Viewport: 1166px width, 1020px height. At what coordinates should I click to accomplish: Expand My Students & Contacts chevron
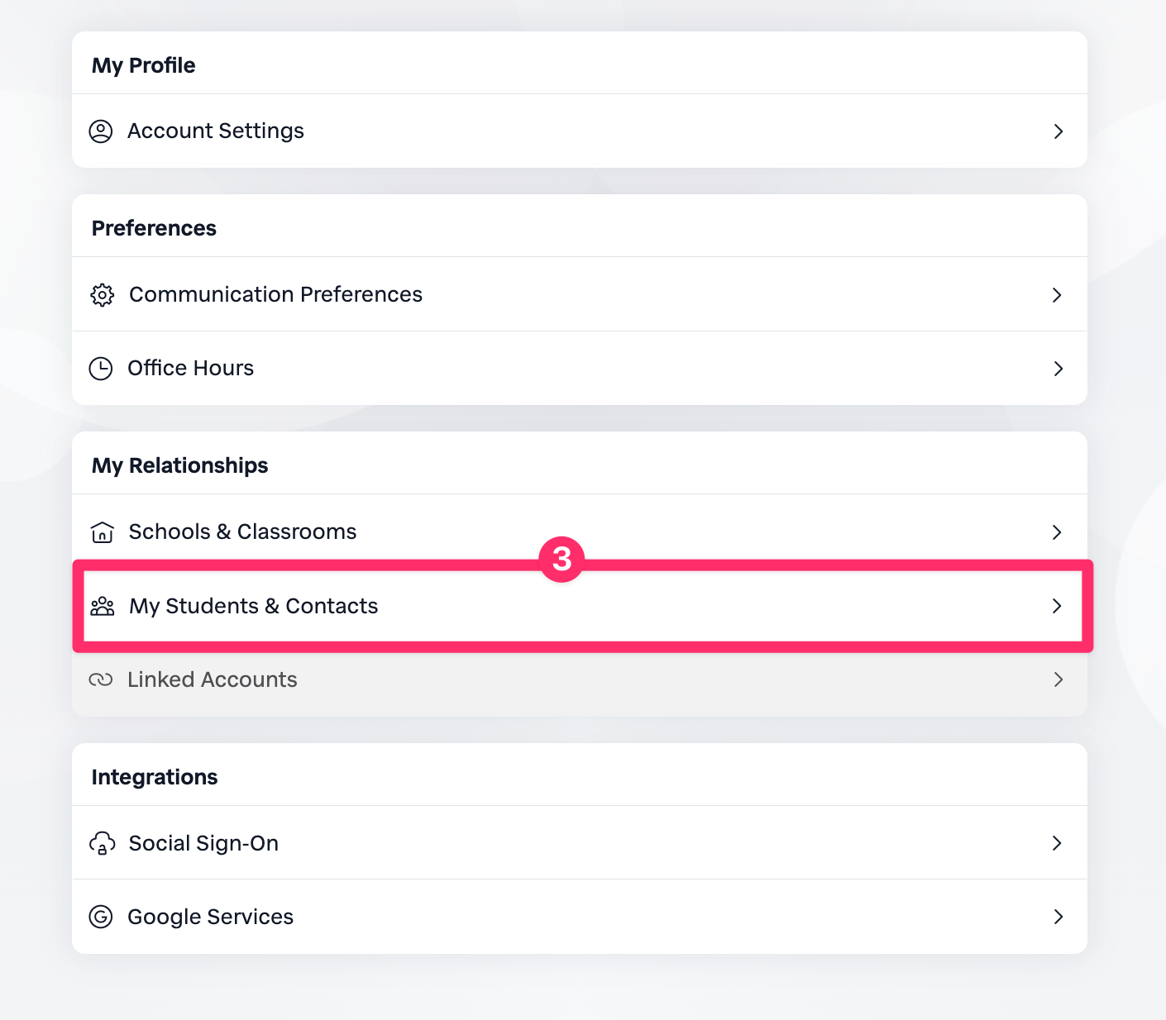pos(1057,606)
